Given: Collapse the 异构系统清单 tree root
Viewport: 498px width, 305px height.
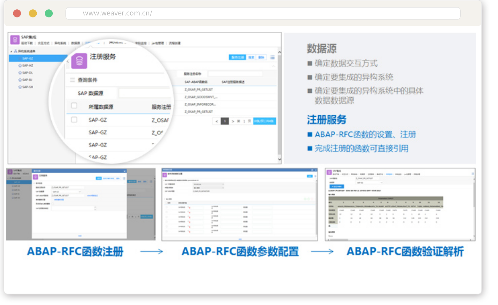Looking at the screenshot, I should point(11,51).
